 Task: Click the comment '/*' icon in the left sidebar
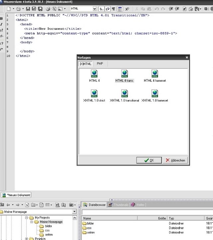2,49
